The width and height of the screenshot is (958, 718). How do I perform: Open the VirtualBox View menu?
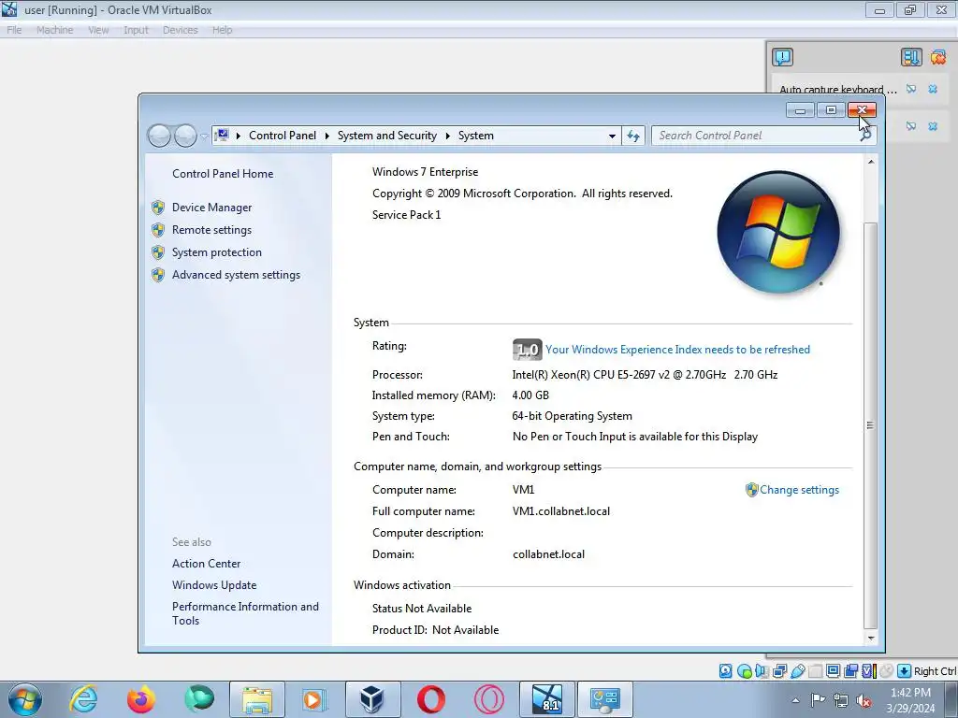point(97,30)
